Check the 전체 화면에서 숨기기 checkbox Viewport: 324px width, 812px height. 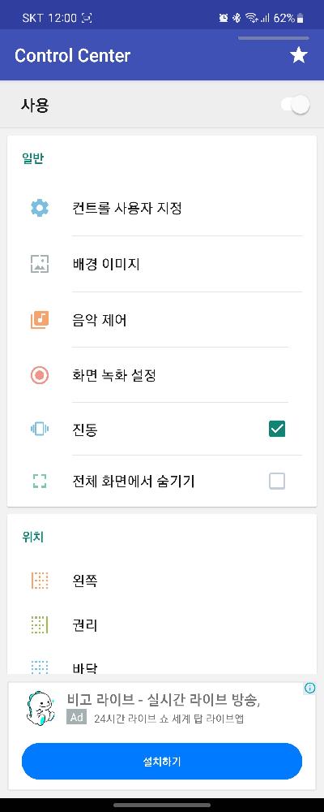pyautogui.click(x=277, y=482)
